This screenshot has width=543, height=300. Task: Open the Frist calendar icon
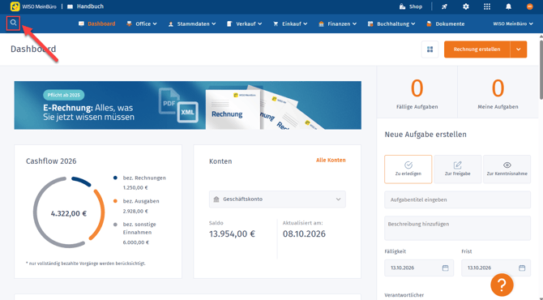[522, 268]
